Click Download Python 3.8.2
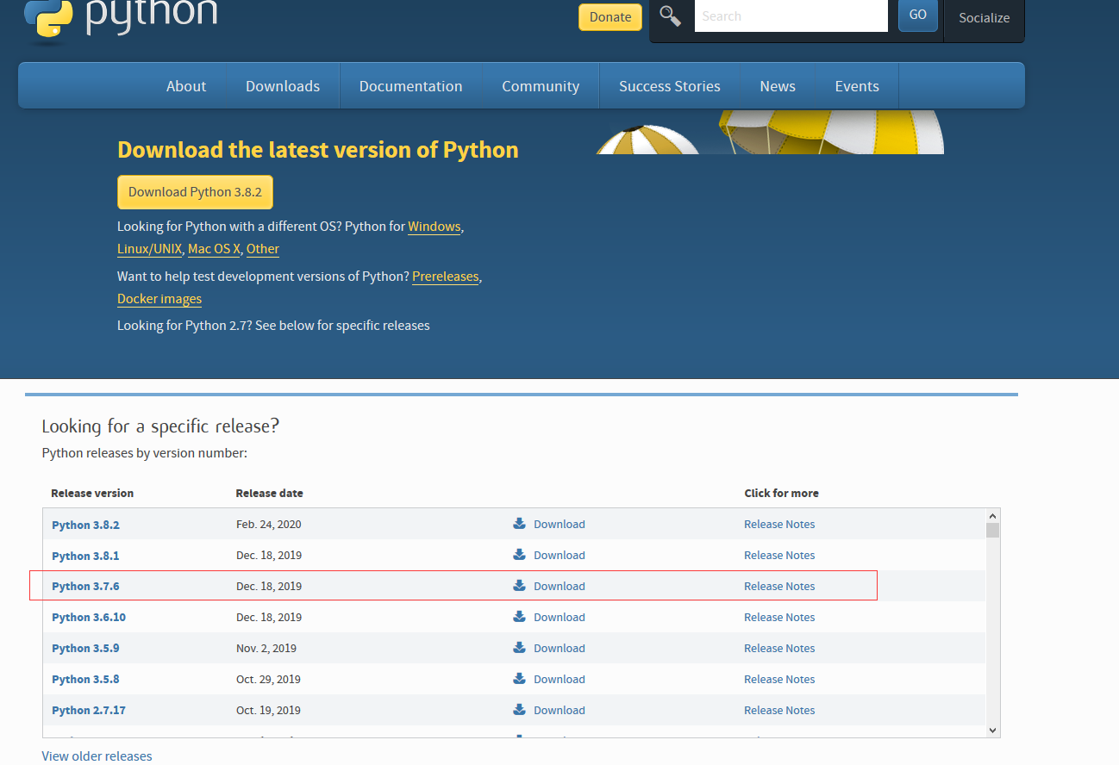 click(x=195, y=191)
